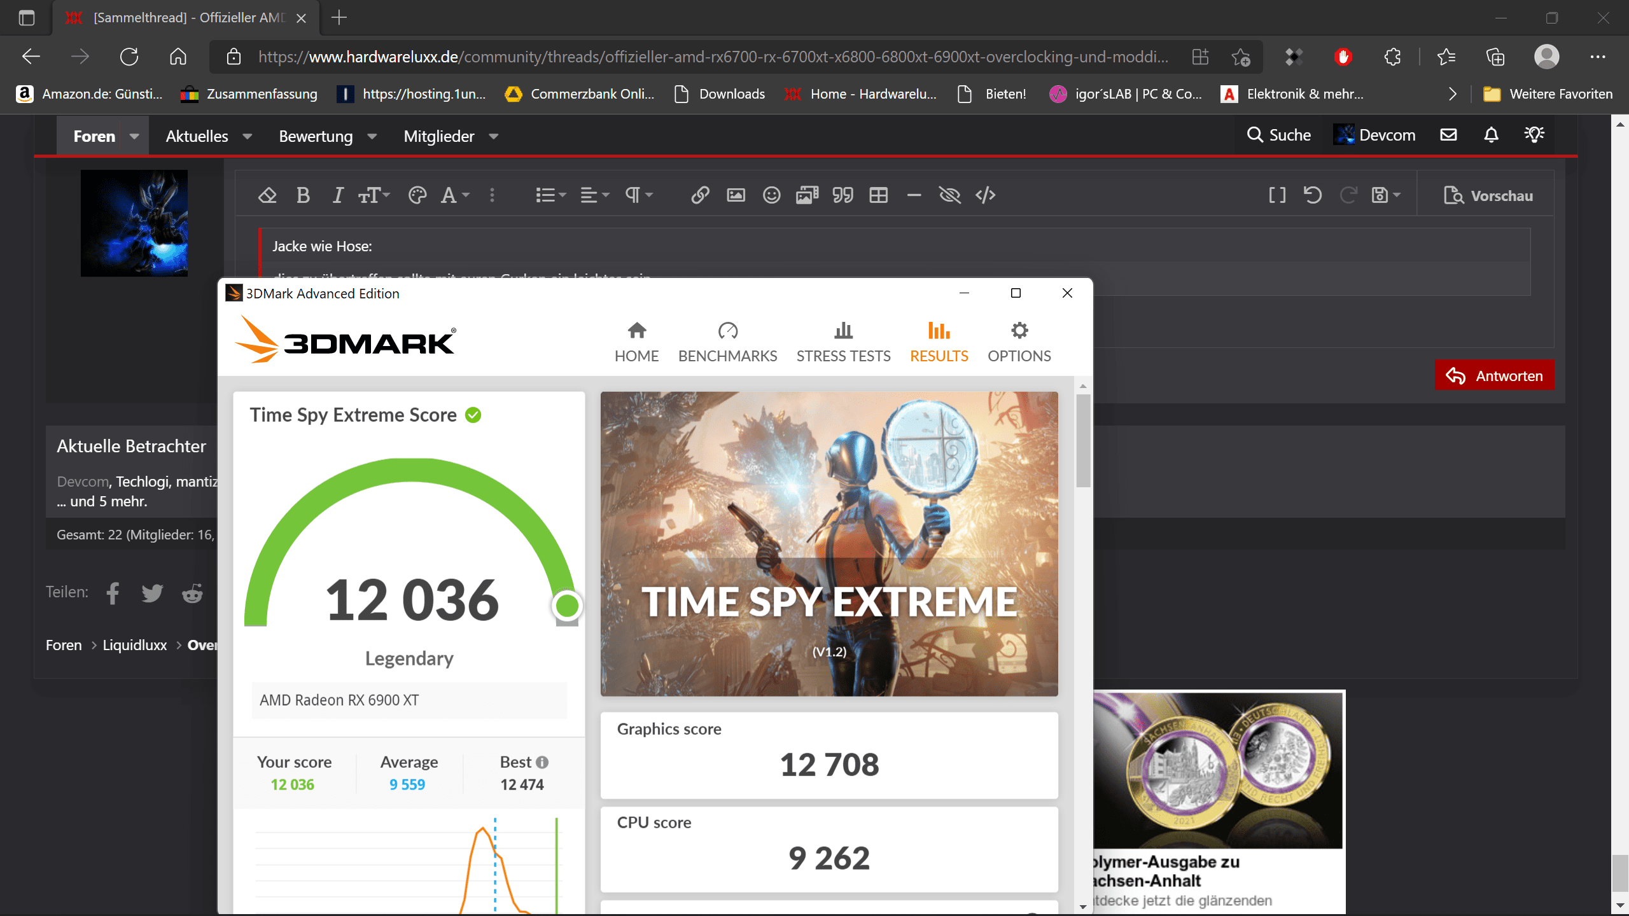Click the Time Spy Extreme thumbnail image
Image resolution: width=1629 pixels, height=916 pixels.
click(x=829, y=544)
